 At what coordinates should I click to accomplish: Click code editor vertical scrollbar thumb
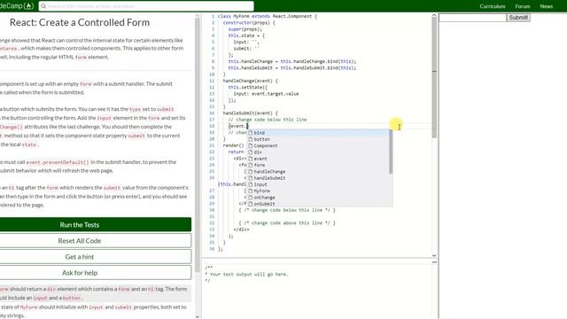pos(434,77)
